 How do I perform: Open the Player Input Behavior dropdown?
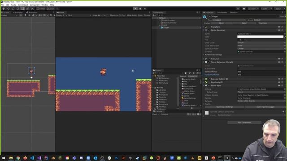pyautogui.click(x=261, y=101)
